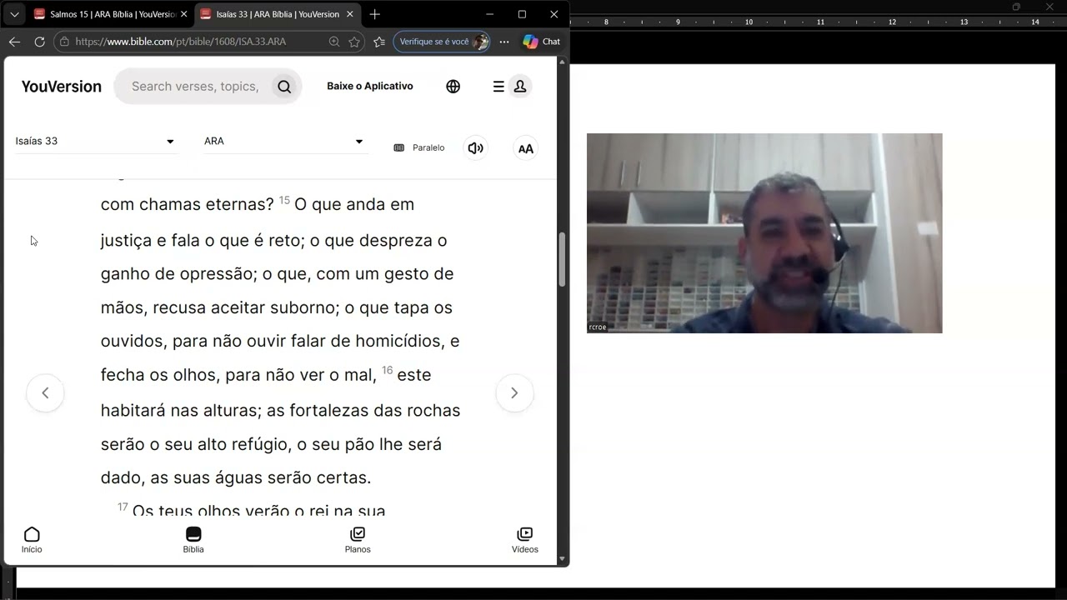
Task: Click the scrollbar up arrow
Action: pyautogui.click(x=562, y=62)
